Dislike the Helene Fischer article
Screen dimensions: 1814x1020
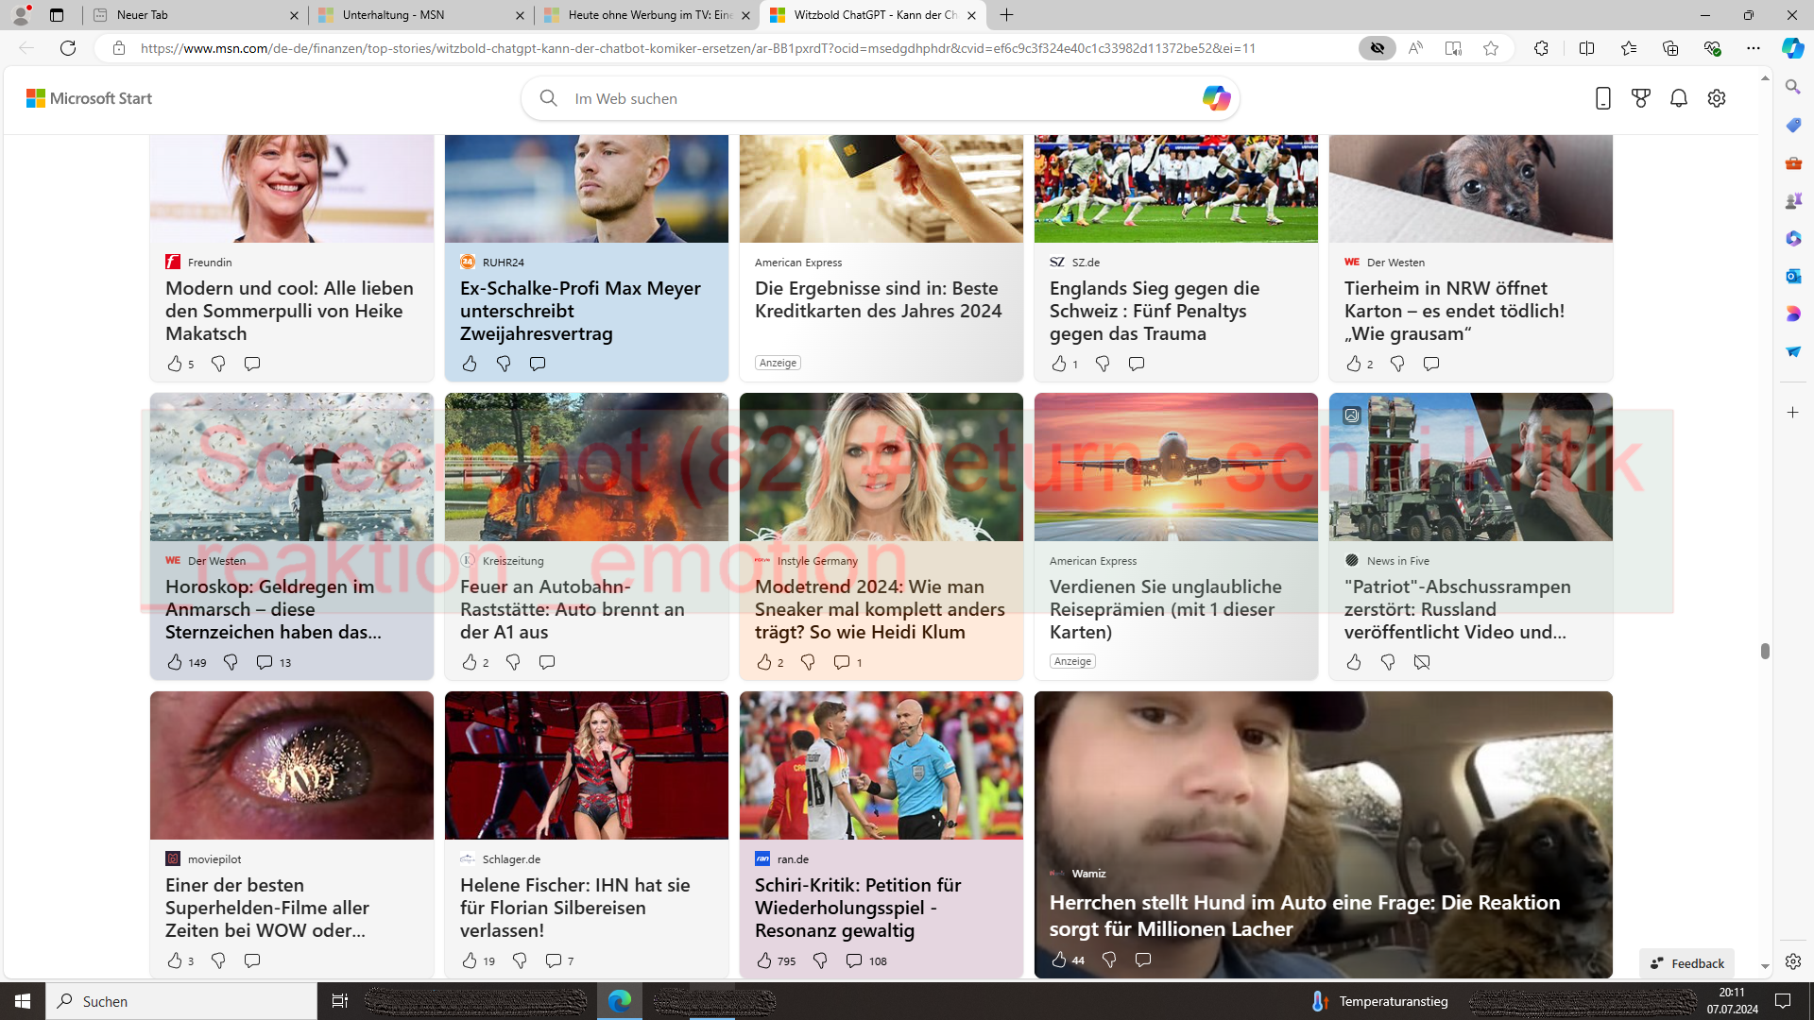[520, 960]
